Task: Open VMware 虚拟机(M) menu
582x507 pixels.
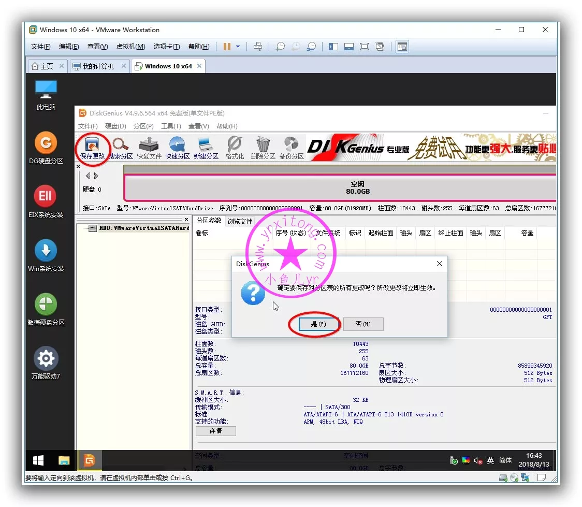Action: (130, 47)
